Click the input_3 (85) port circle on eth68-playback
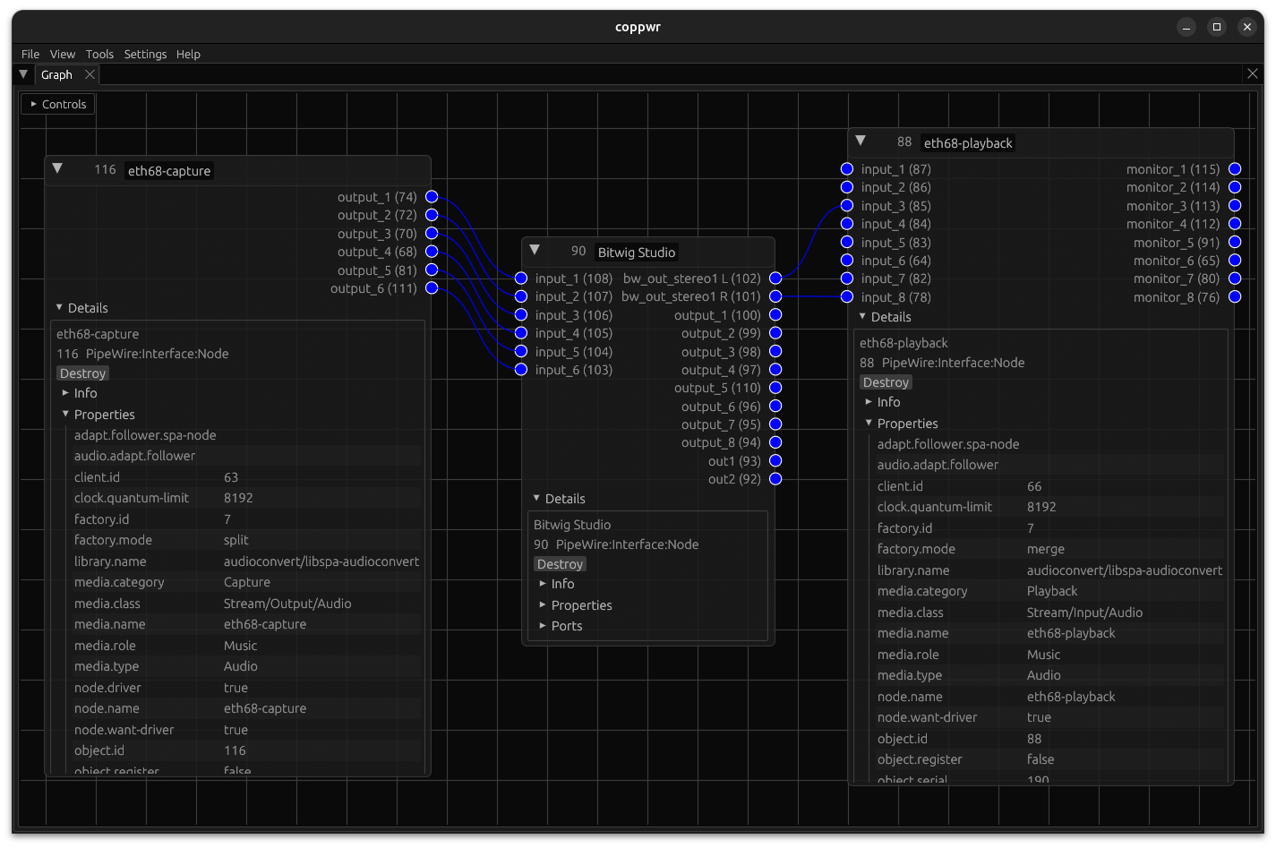Image resolution: width=1276 pixels, height=848 pixels. (x=847, y=206)
